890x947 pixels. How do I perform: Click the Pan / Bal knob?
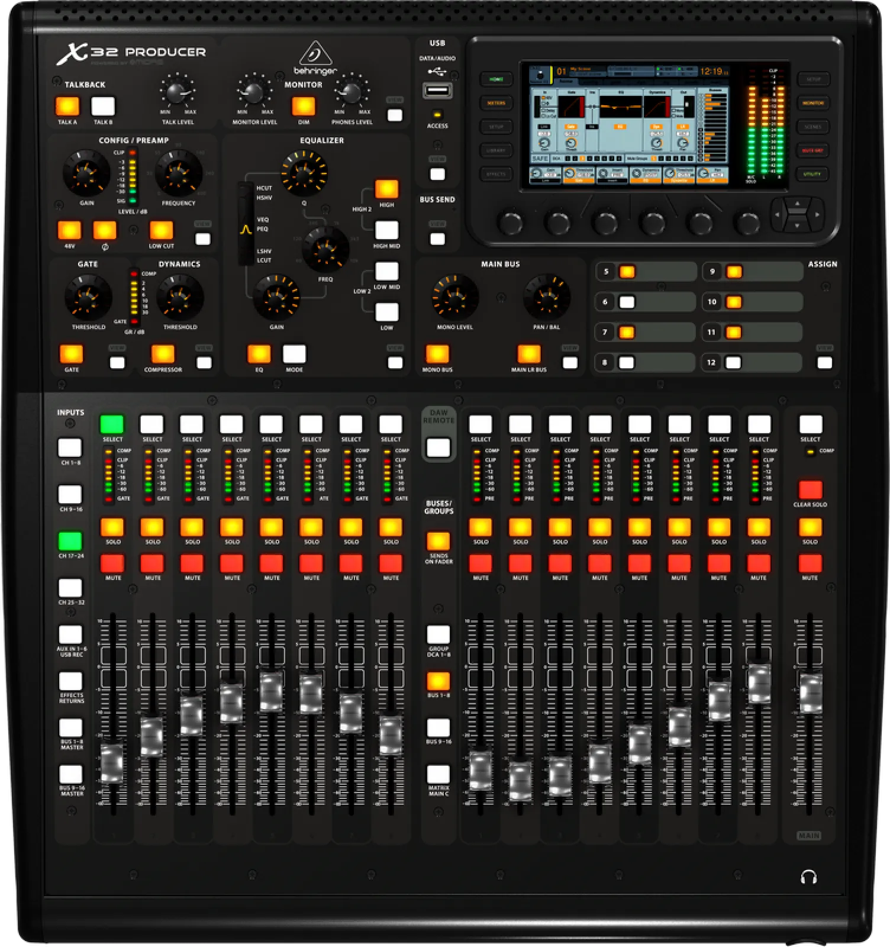pyautogui.click(x=546, y=297)
